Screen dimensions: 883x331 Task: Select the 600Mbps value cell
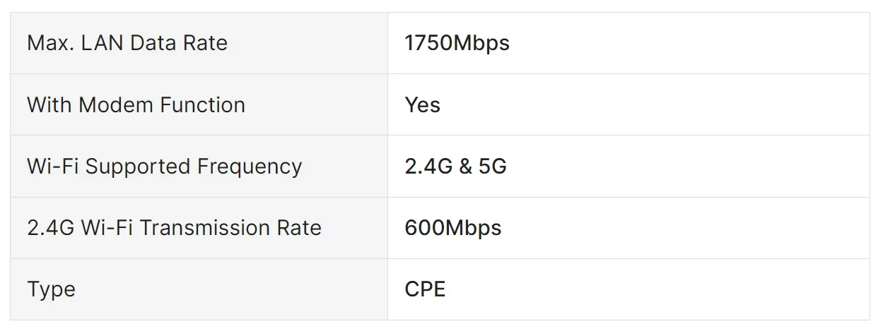[452, 228]
